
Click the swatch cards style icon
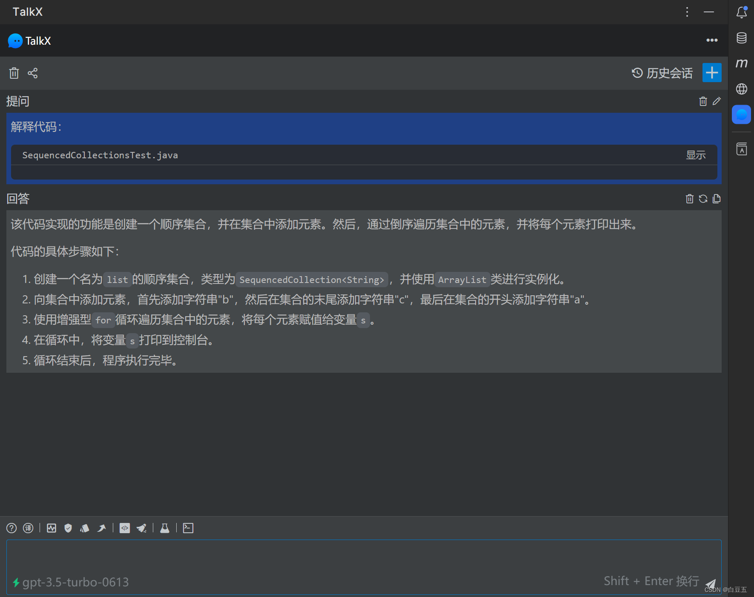point(85,528)
